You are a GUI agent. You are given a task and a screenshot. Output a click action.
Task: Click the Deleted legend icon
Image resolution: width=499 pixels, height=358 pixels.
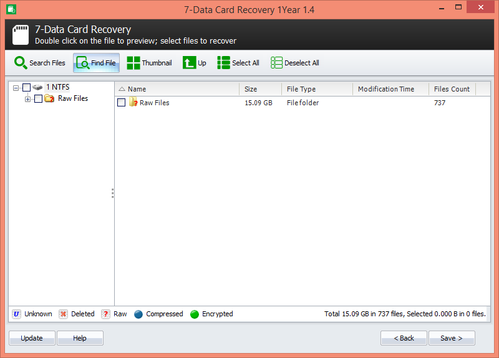coord(63,314)
